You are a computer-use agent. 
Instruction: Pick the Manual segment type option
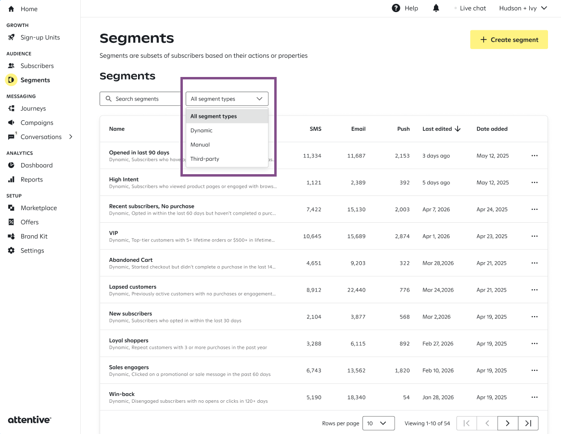[200, 145]
